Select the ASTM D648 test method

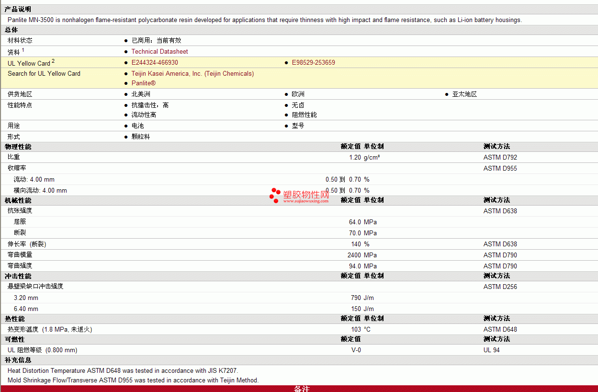(x=500, y=329)
